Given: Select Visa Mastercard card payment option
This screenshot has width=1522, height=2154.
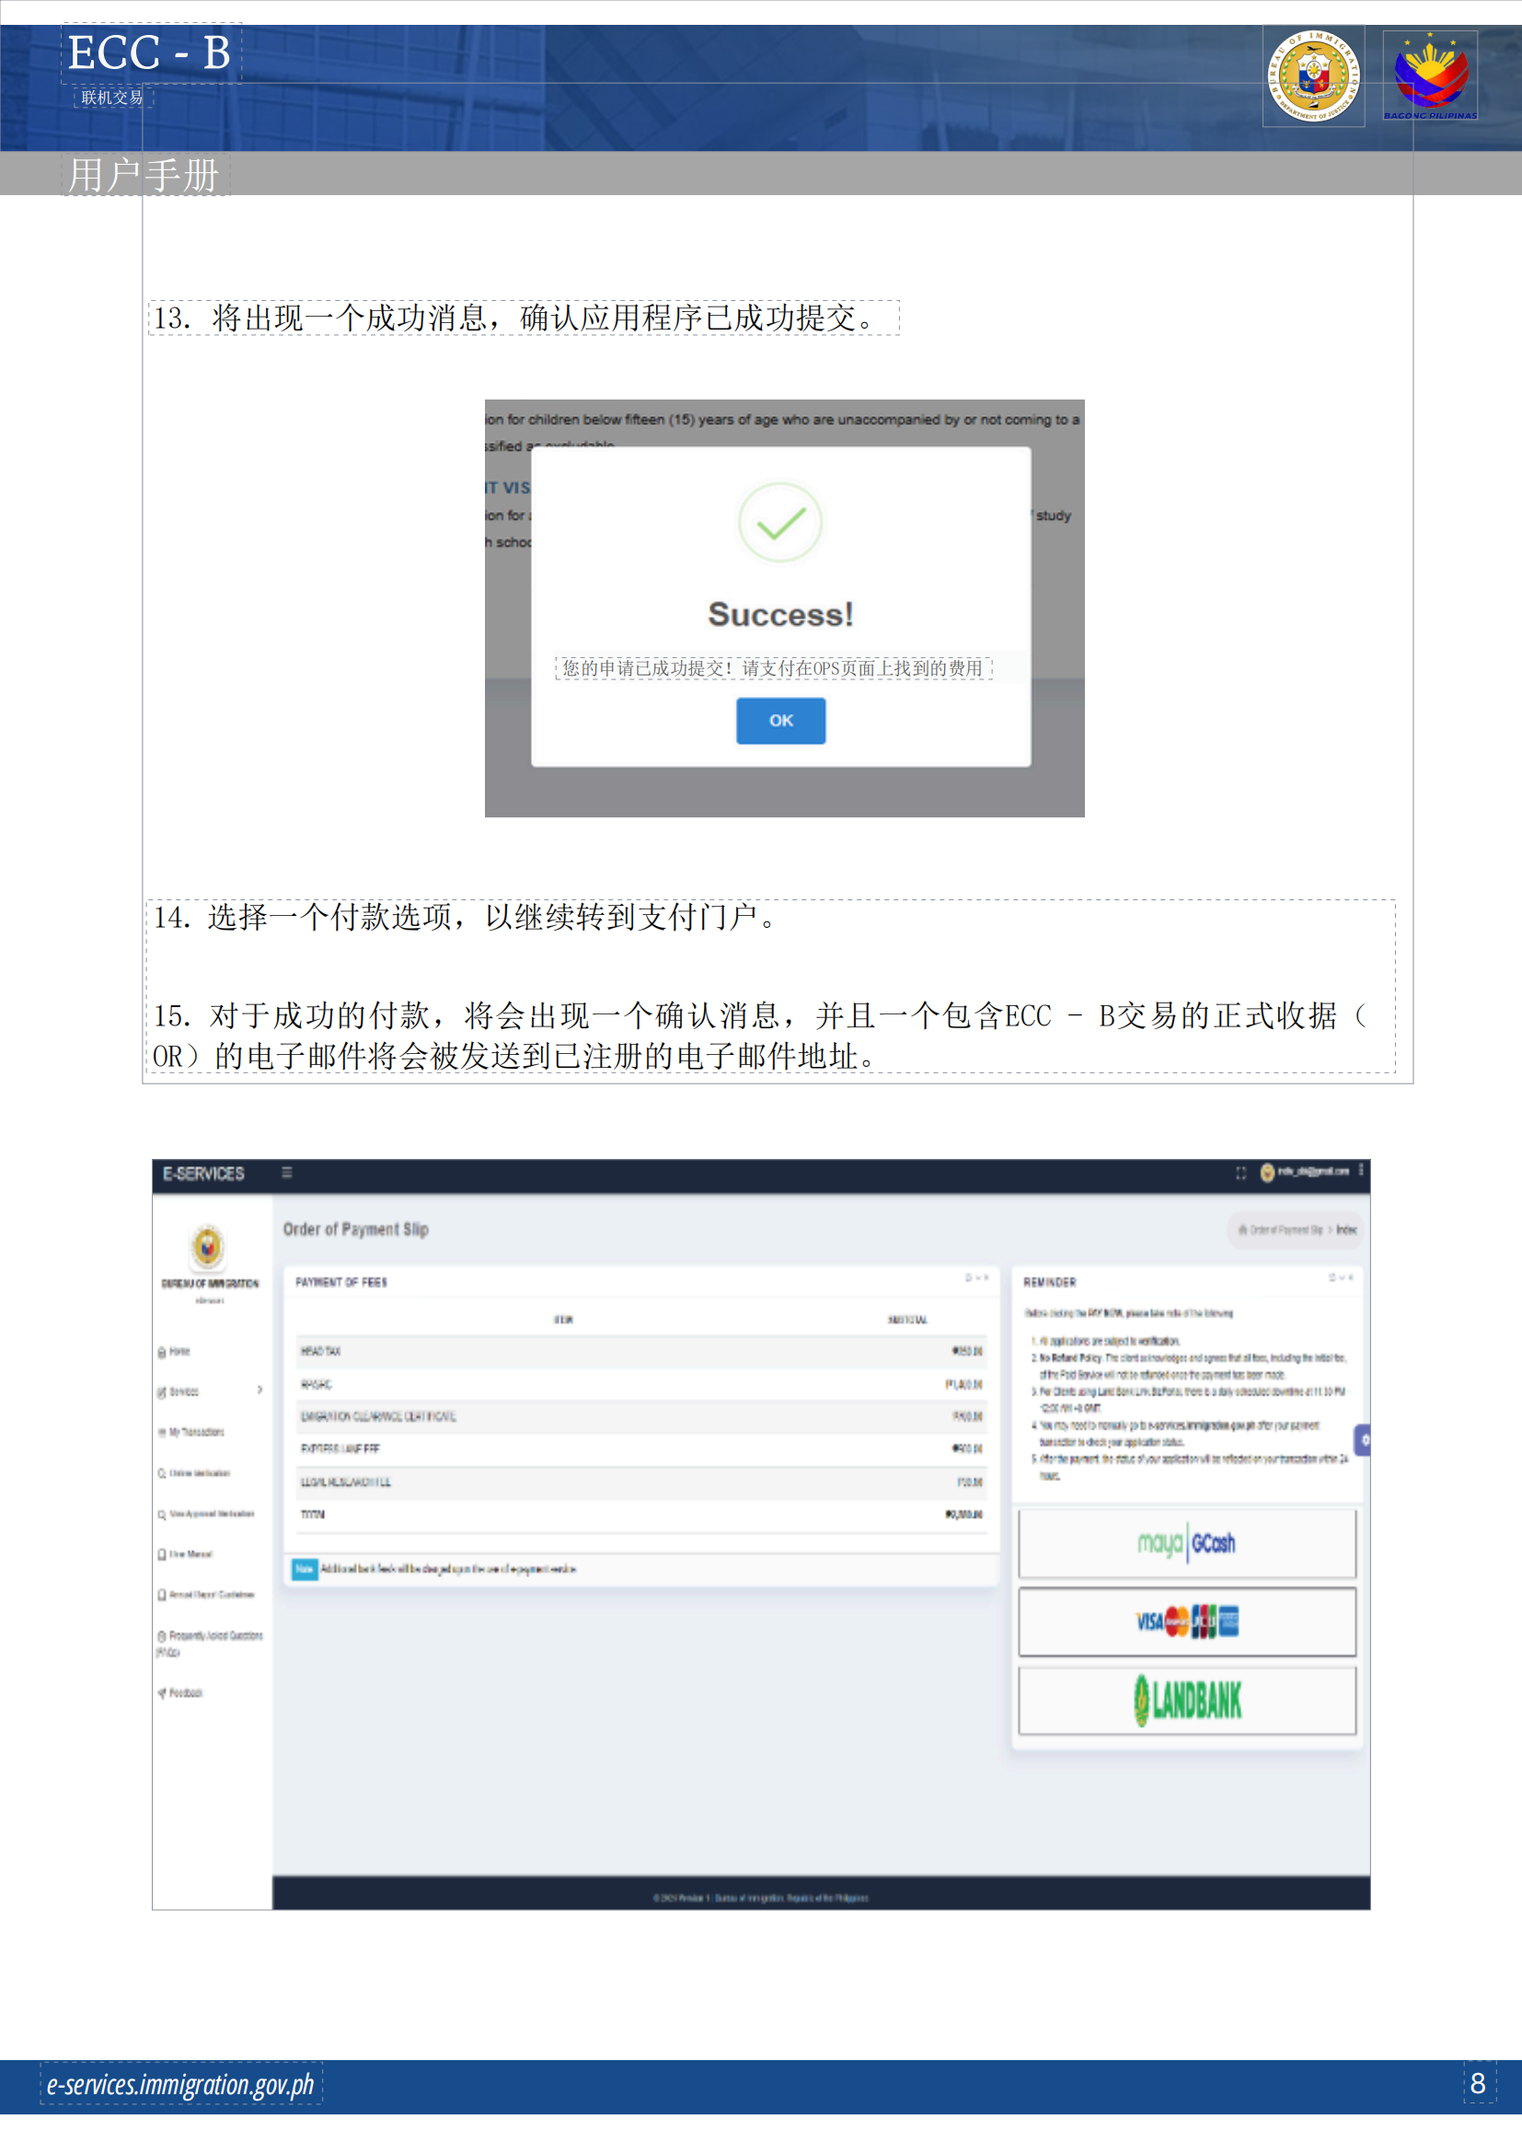Looking at the screenshot, I should [1186, 1622].
